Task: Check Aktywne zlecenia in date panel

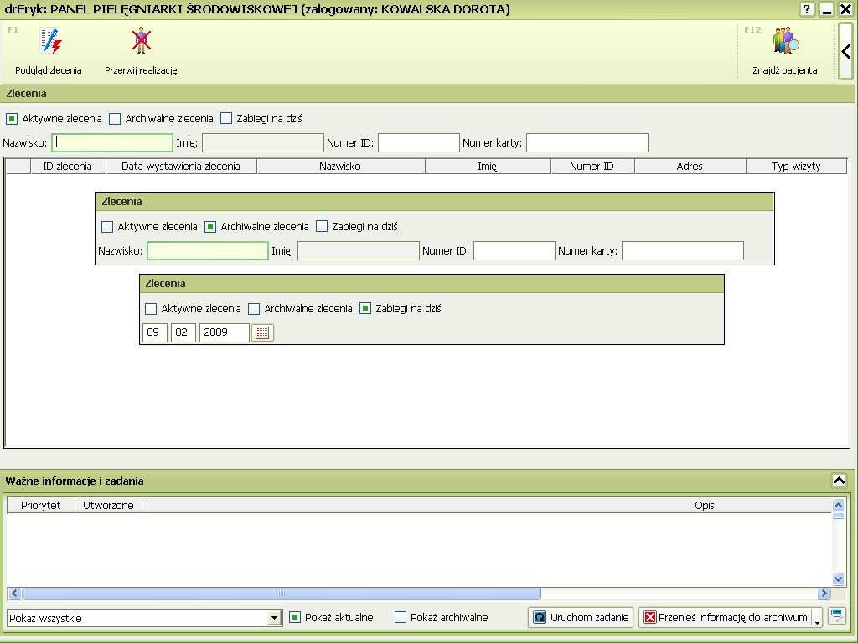Action: 151,309
